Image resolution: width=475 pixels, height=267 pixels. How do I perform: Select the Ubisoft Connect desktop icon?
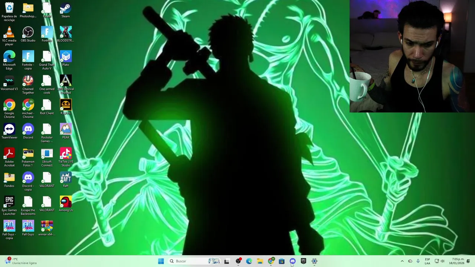(47, 157)
